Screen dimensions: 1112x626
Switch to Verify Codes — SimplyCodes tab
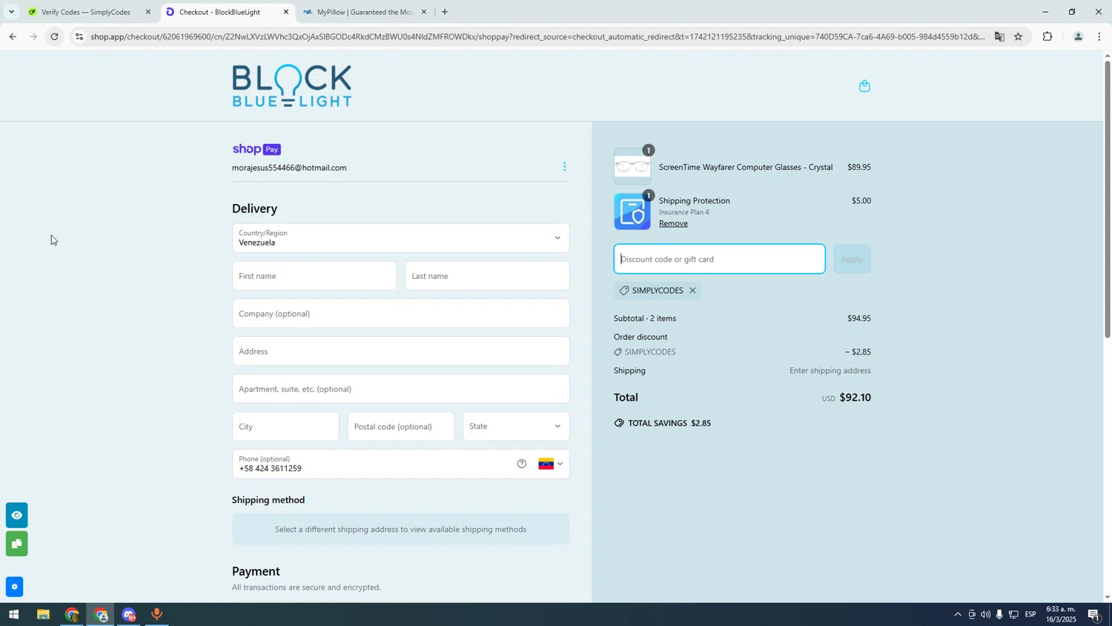coord(85,12)
